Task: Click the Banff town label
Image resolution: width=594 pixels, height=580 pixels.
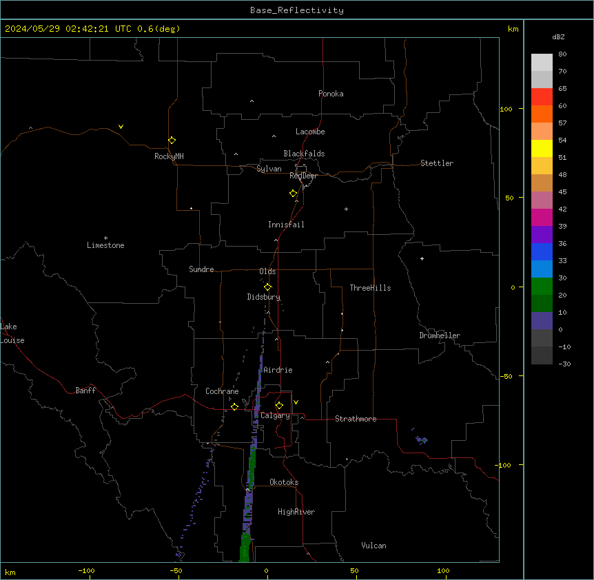Action: (85, 391)
